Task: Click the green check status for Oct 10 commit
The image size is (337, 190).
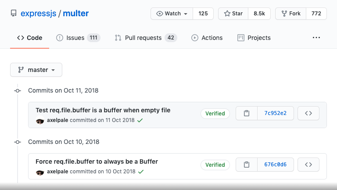Action: (x=141, y=172)
